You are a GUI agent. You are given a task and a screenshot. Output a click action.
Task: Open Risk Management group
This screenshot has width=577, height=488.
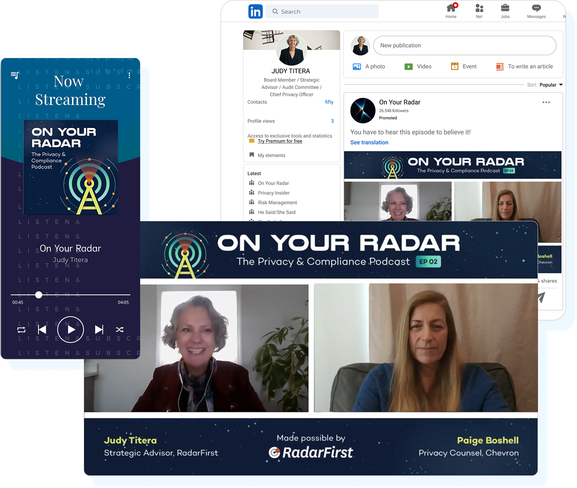coord(273,203)
